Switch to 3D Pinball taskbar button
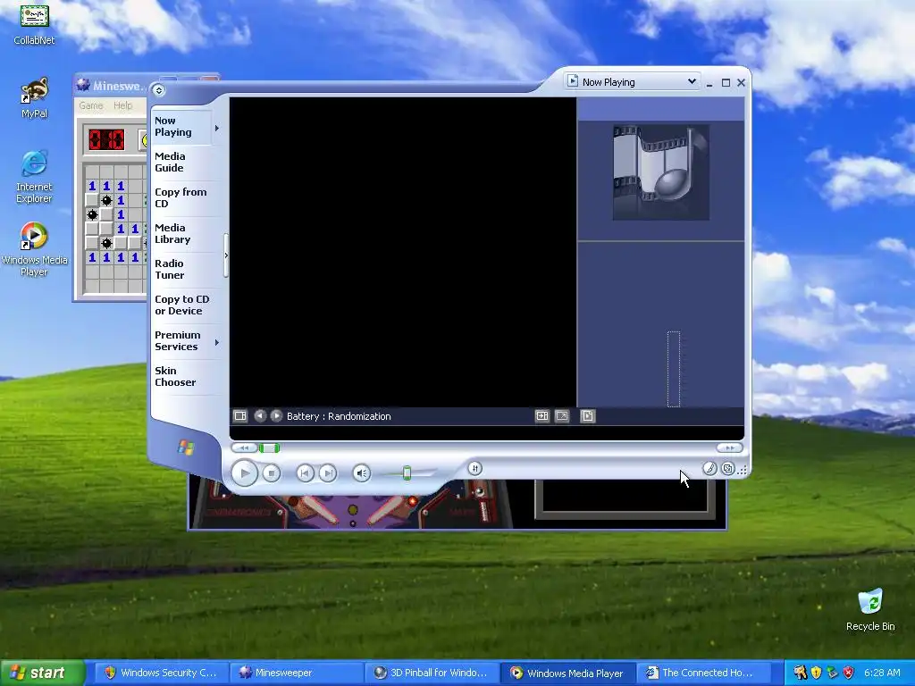The width and height of the screenshot is (915, 686). (x=431, y=673)
